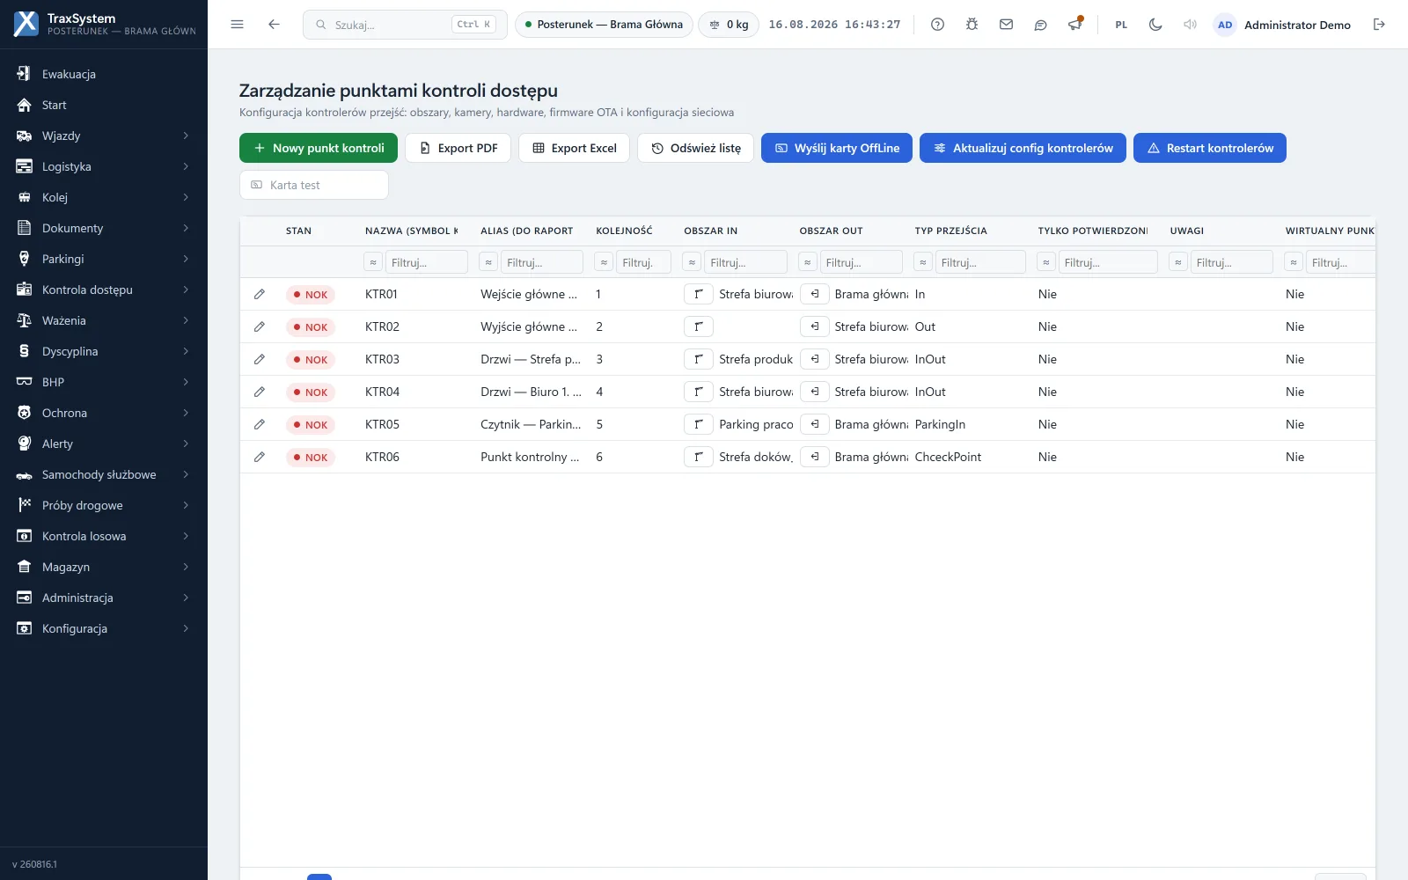The image size is (1408, 880).
Task: Open the bug report icon
Action: click(972, 25)
